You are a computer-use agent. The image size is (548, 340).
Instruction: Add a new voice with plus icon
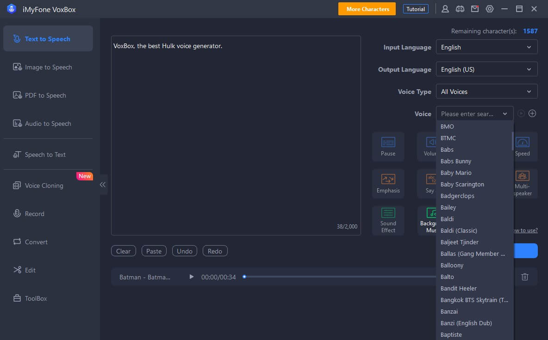532,114
